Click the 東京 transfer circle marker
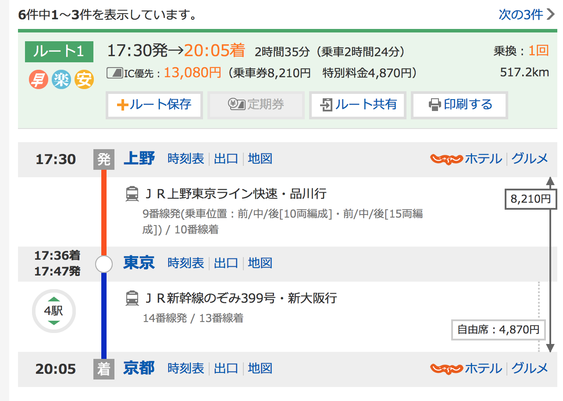 click(104, 264)
